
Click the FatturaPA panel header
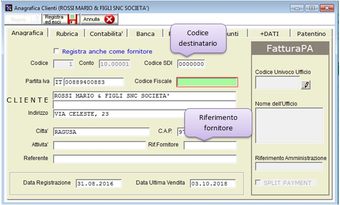point(290,48)
